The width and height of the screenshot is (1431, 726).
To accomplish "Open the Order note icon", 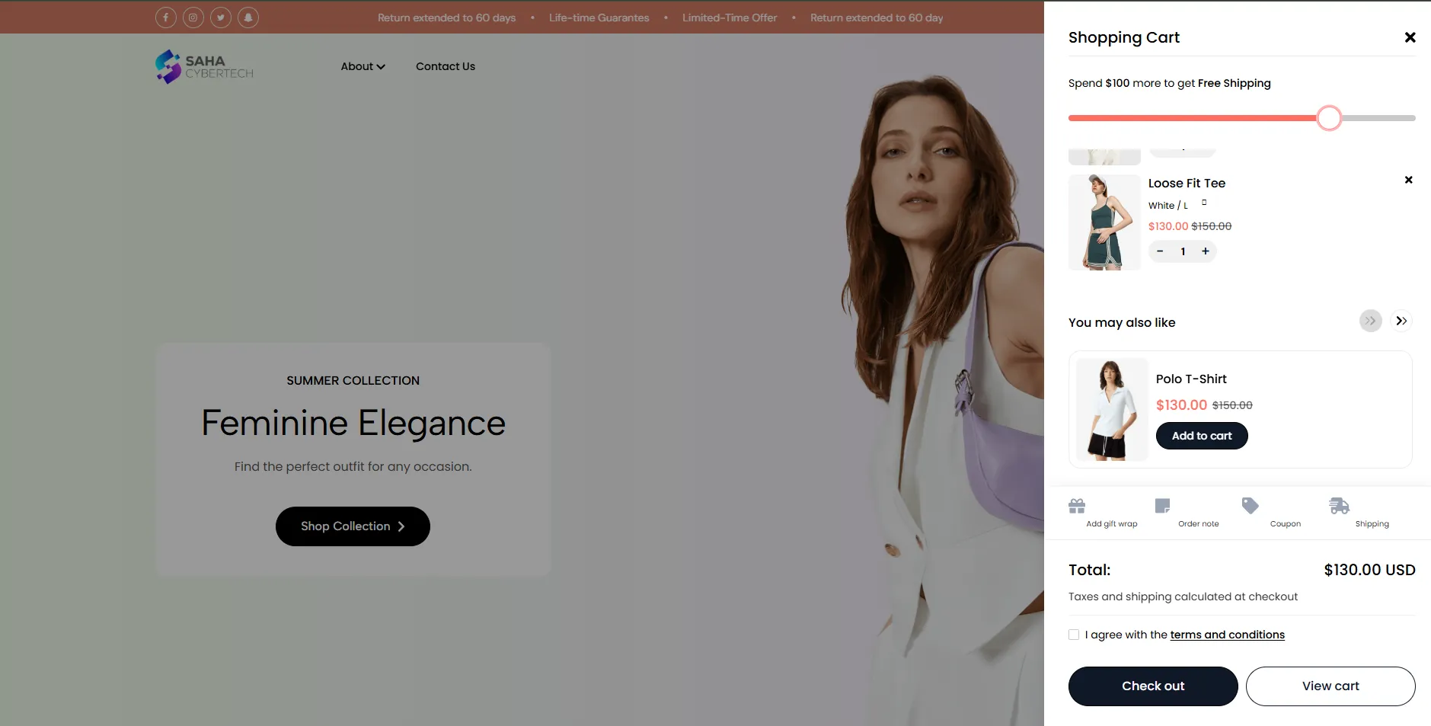I will point(1163,505).
